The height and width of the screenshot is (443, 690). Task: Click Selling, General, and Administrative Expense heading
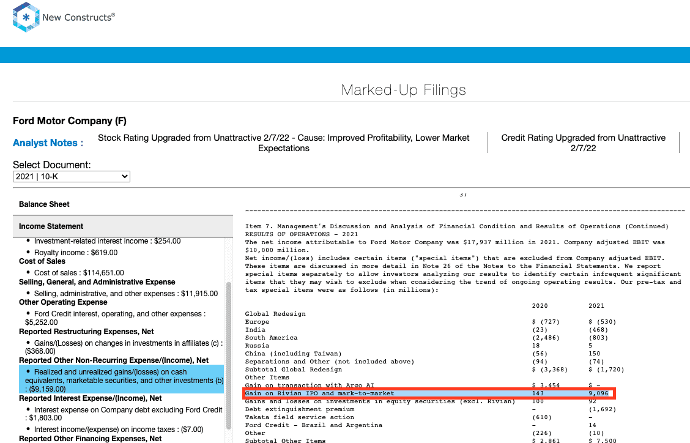pos(97,282)
